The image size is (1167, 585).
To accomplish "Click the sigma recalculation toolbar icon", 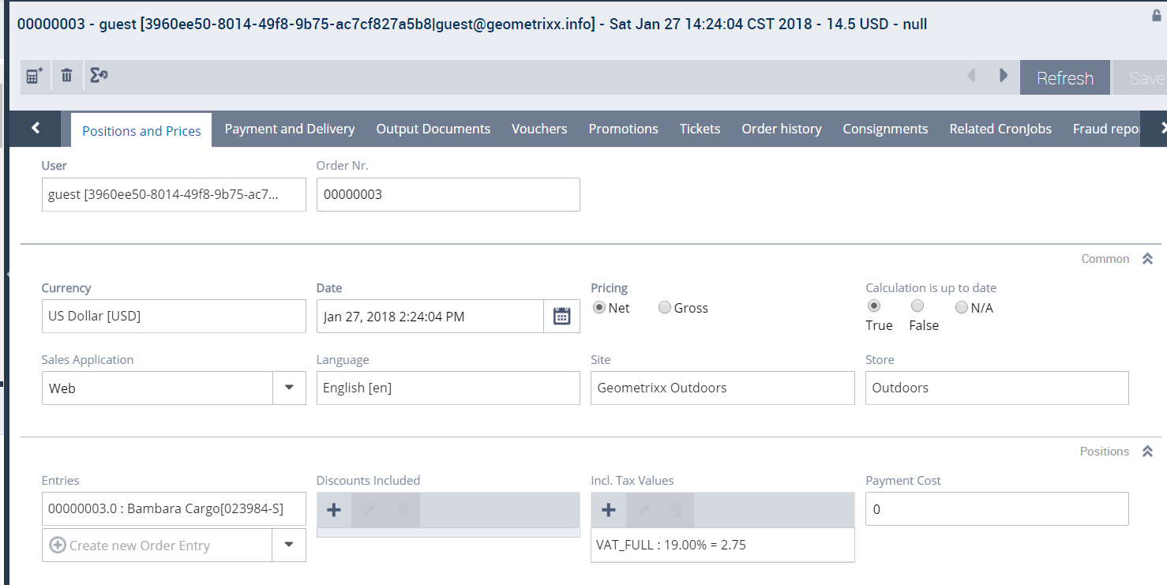I will click(x=99, y=75).
